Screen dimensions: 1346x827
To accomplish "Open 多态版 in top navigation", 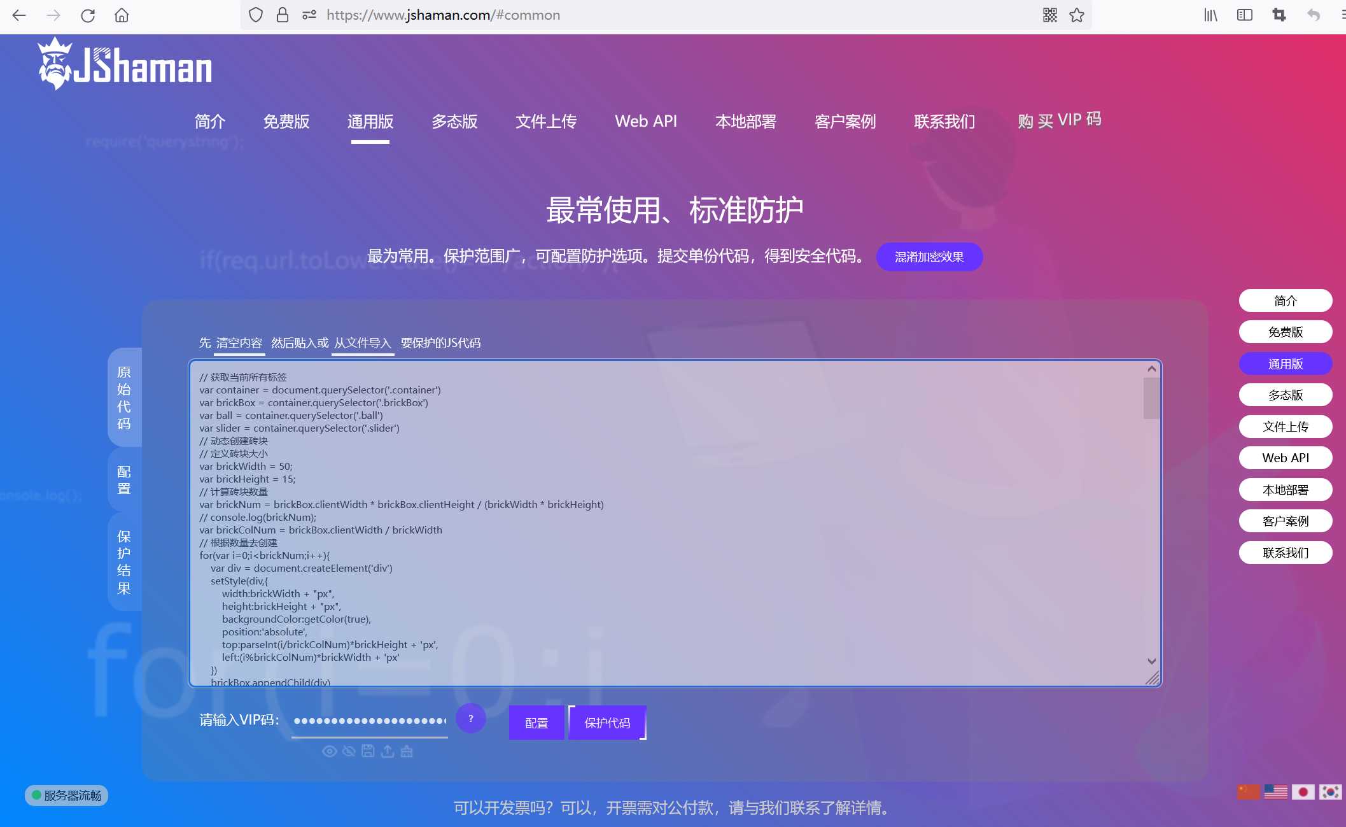I will click(454, 122).
